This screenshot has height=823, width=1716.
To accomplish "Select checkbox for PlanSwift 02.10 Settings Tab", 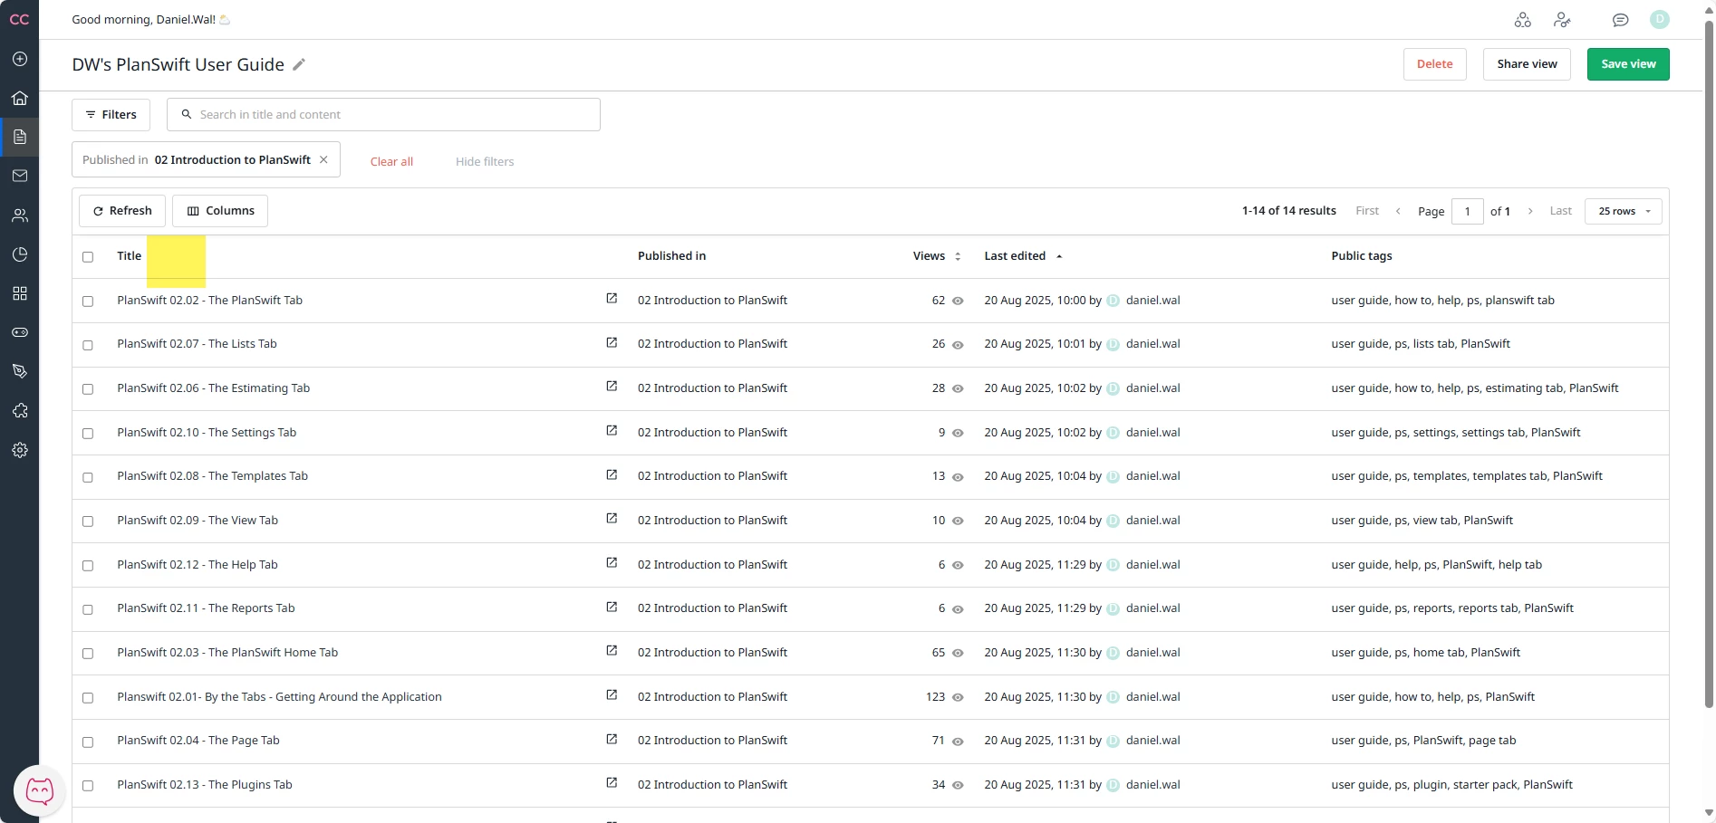I will pos(88,434).
